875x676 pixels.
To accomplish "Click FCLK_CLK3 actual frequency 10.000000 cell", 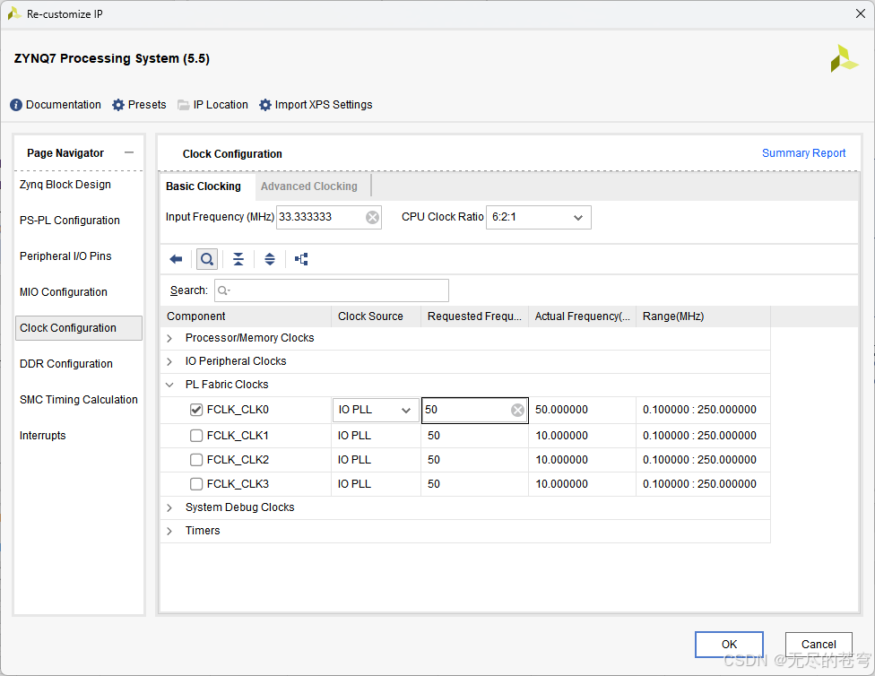I will coord(582,484).
